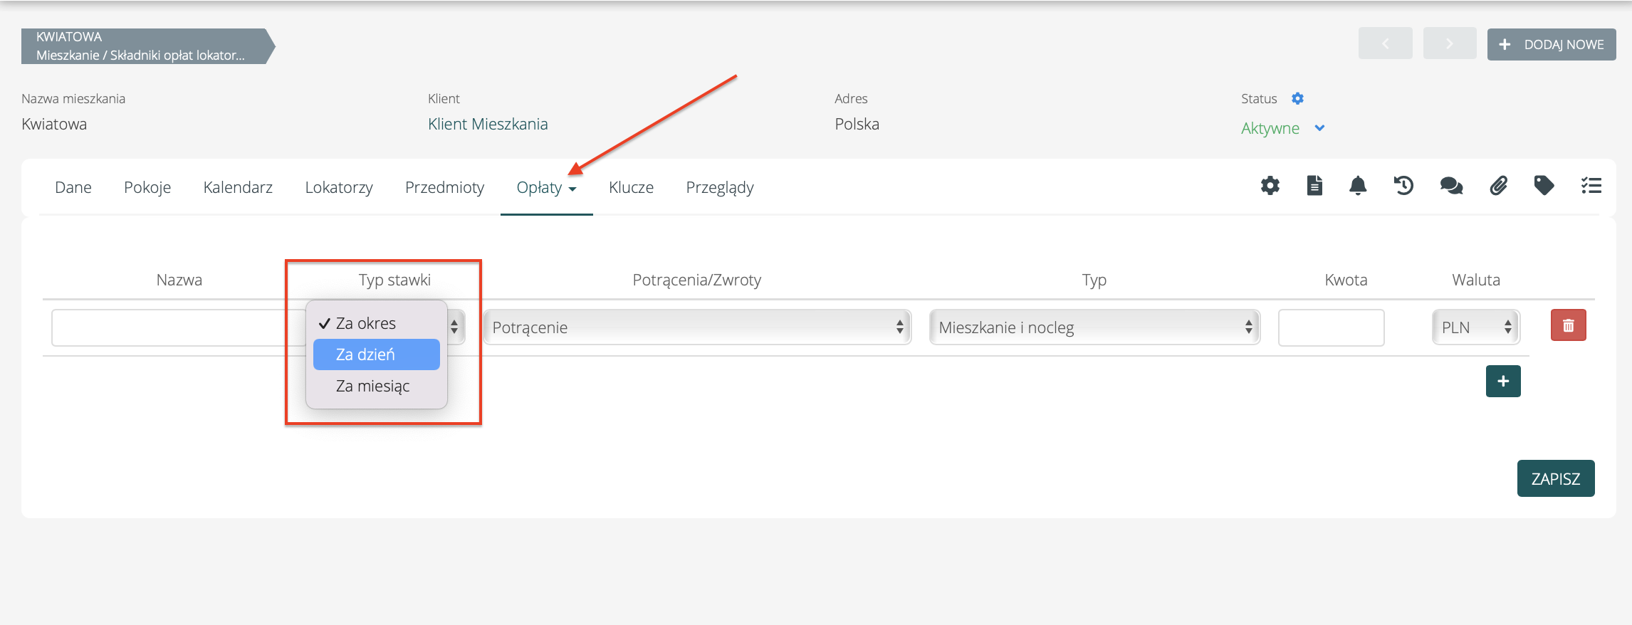Open the "Mieszkanie i nocleg" type dropdown
Screen dimensions: 1632x625
click(x=1094, y=327)
